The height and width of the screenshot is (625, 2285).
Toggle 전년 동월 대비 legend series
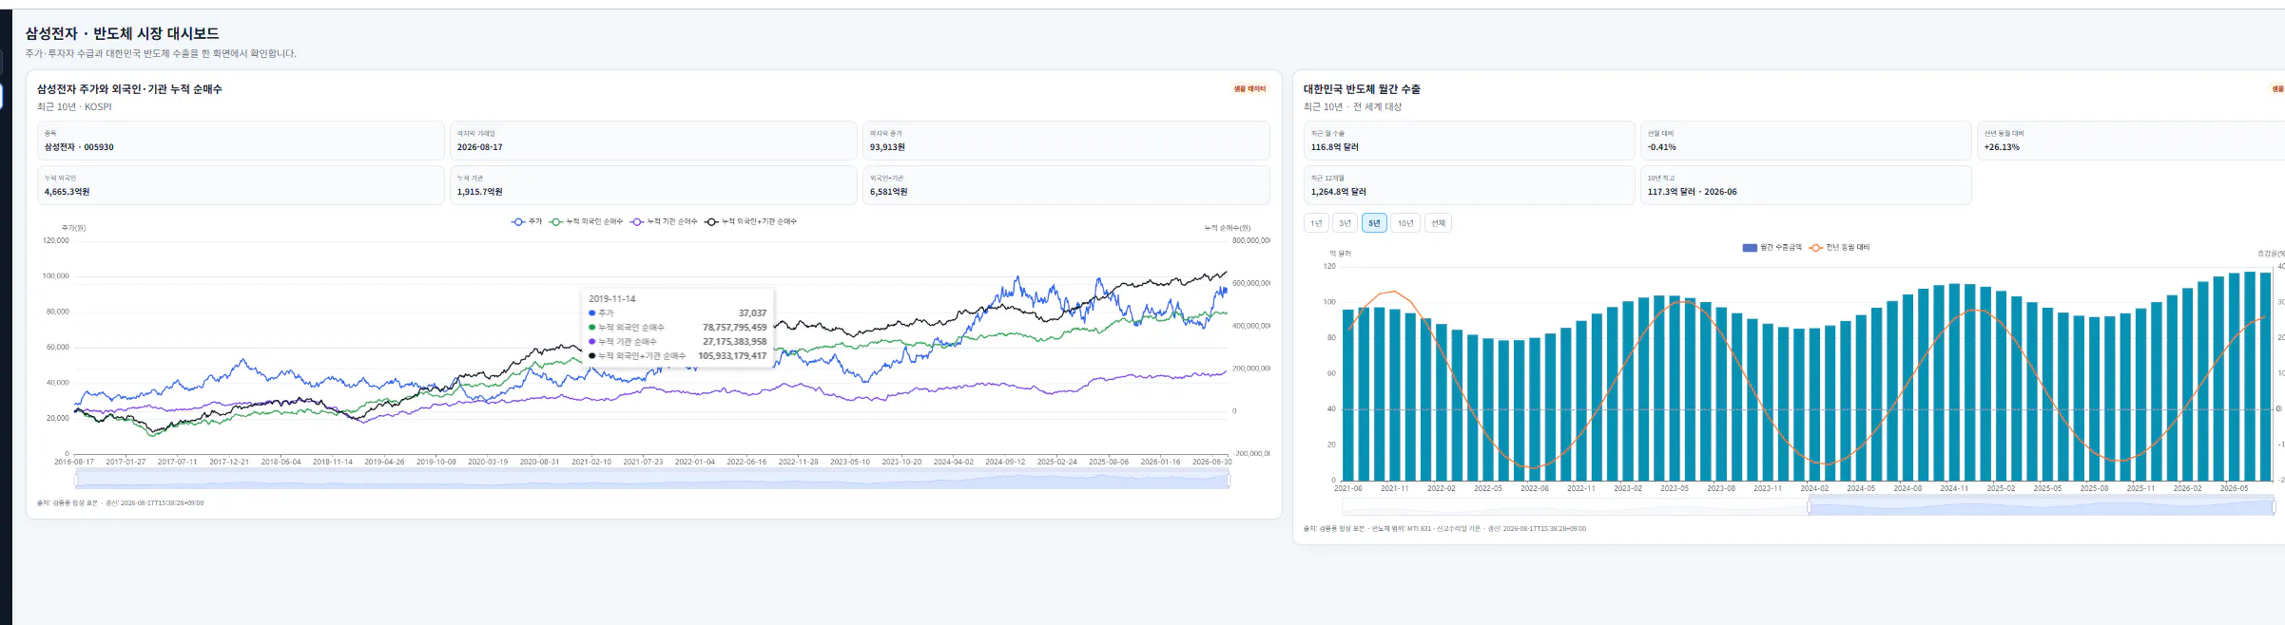coord(1839,247)
